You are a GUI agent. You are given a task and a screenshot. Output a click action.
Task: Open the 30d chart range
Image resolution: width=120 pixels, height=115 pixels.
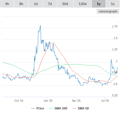[65, 4]
